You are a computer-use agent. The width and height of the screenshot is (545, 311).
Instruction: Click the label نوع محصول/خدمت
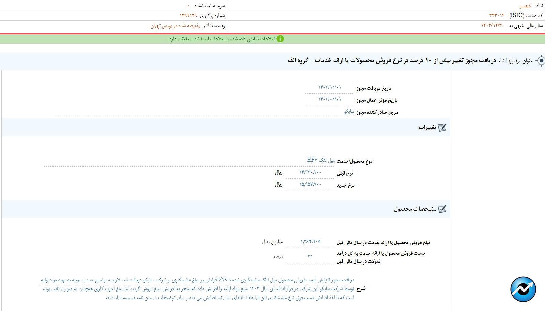(x=354, y=161)
